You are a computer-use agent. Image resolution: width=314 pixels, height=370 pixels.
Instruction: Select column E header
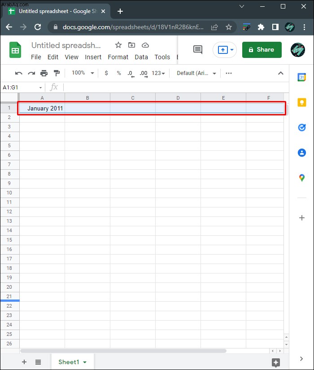(223, 98)
